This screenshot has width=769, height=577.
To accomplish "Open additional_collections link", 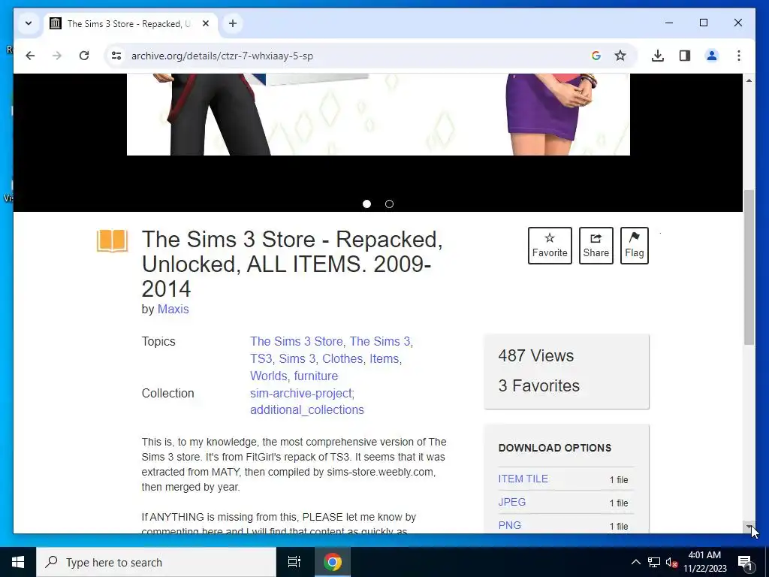I will tap(307, 409).
